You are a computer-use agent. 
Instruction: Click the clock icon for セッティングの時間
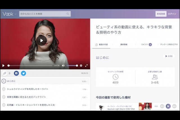tap(115, 77)
